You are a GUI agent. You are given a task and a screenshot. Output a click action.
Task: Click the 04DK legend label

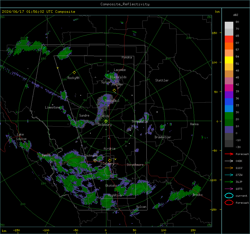tap(239, 161)
